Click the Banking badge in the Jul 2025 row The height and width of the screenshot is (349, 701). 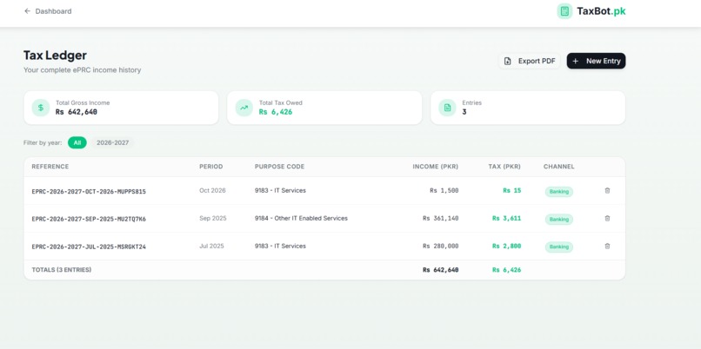pyautogui.click(x=559, y=247)
